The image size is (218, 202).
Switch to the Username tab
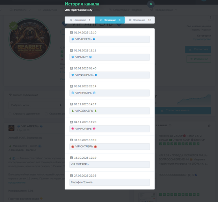pos(80,20)
